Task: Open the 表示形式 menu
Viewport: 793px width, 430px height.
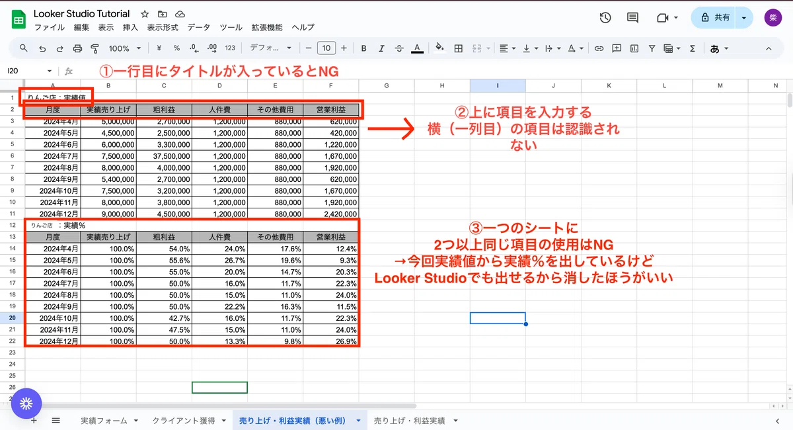Action: pos(163,28)
